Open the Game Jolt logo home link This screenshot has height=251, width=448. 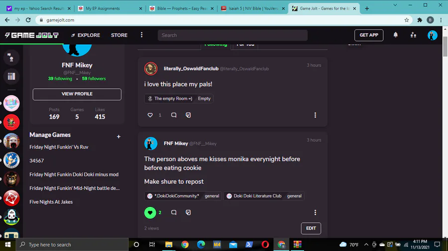coord(31,35)
